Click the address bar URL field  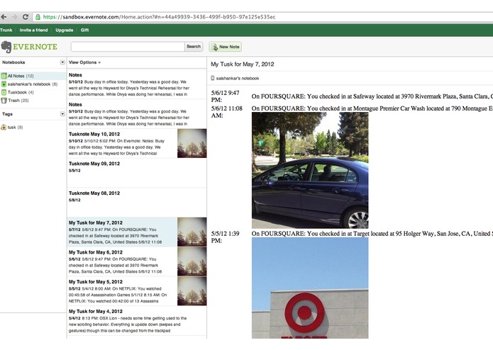point(264,17)
